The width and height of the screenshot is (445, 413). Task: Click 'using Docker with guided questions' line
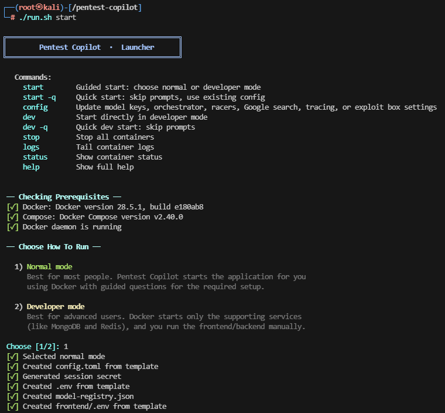(146, 287)
